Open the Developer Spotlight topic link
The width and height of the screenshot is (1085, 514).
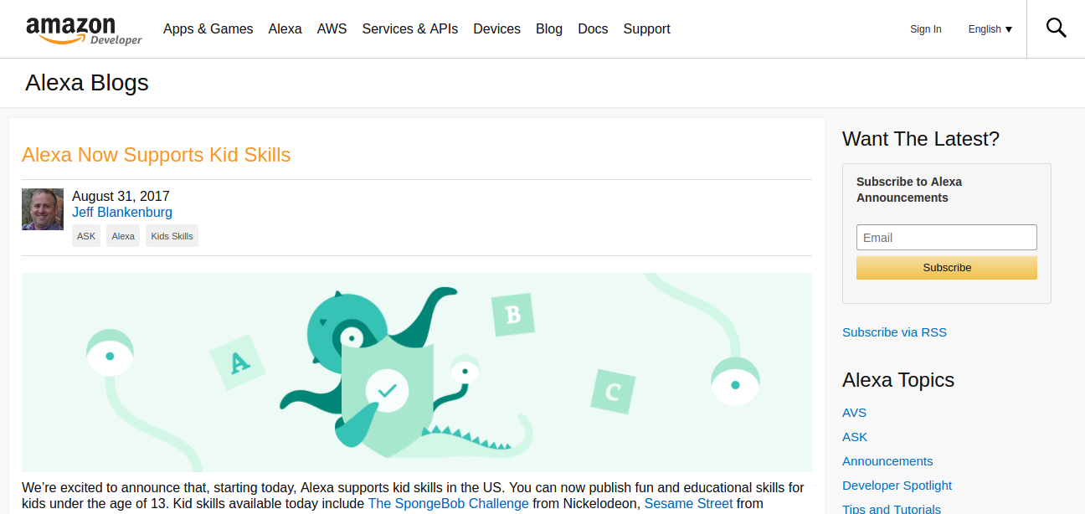pyautogui.click(x=897, y=486)
